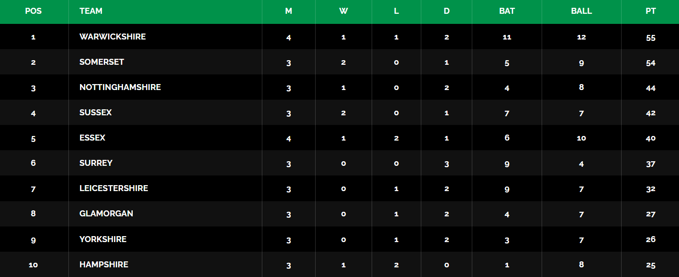This screenshot has width=679, height=277.
Task: Click the M column header
Action: click(x=289, y=11)
